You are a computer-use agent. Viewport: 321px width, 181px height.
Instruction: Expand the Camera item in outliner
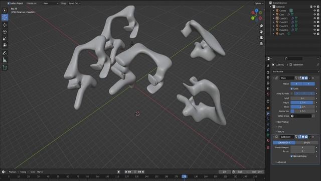(x=274, y=11)
